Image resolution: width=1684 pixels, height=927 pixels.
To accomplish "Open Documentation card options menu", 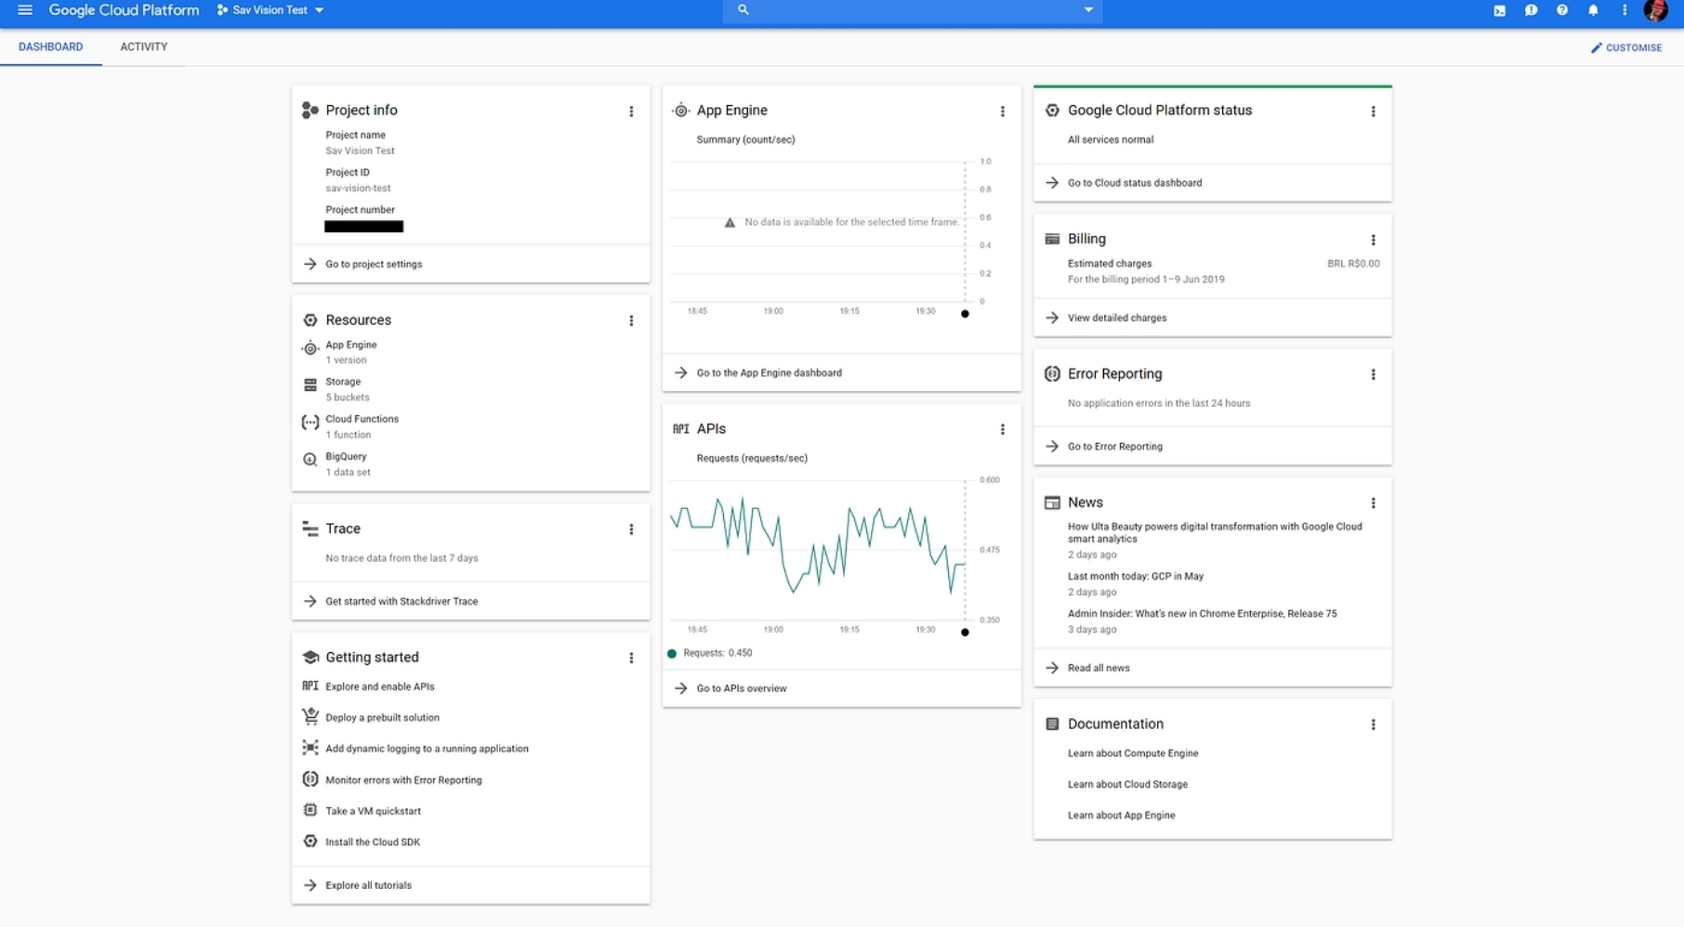I will pyautogui.click(x=1373, y=725).
